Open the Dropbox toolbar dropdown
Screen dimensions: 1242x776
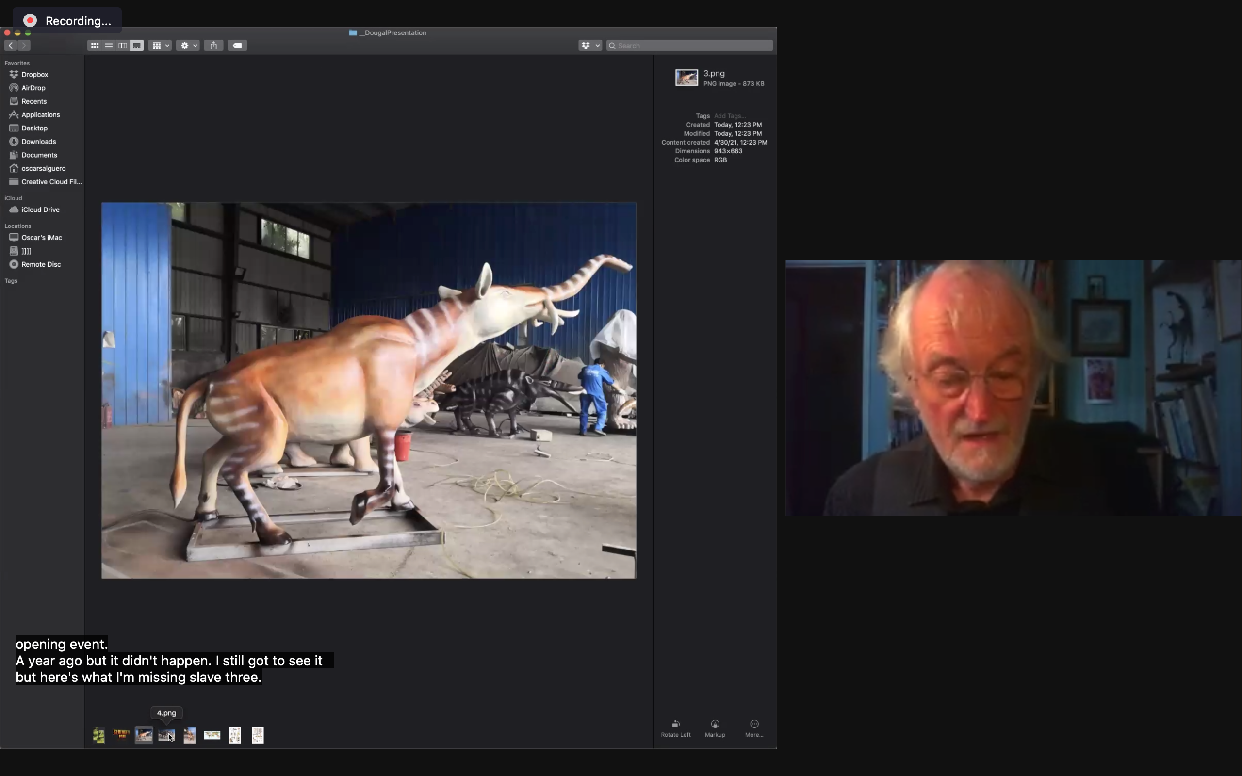point(589,45)
